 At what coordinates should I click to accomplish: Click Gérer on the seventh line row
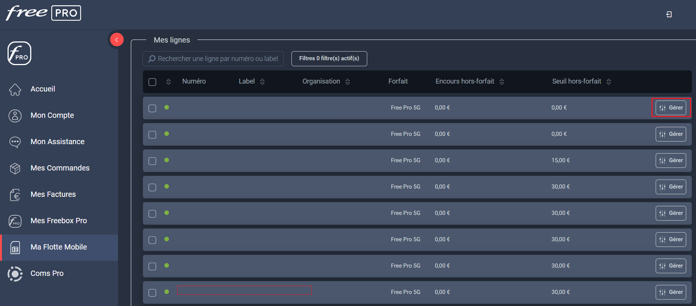pyautogui.click(x=671, y=266)
